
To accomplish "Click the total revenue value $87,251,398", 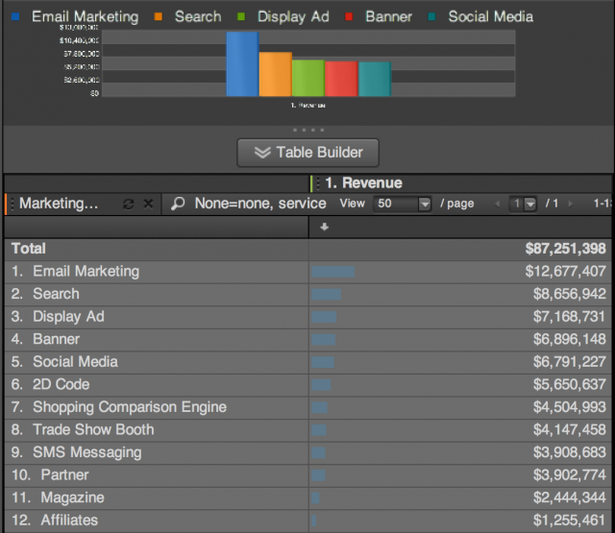I will 566,249.
